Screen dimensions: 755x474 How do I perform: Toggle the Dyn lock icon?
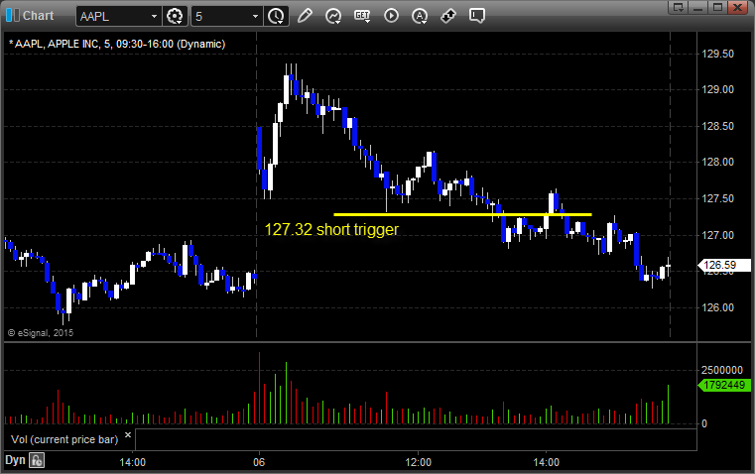click(37, 460)
